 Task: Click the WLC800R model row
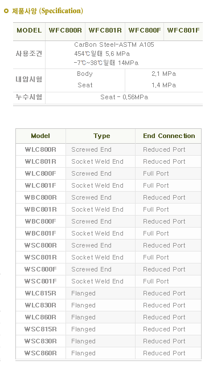(108, 149)
